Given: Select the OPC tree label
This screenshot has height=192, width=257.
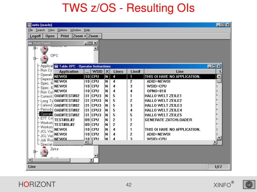Looking at the screenshot, I should tap(54, 55).
